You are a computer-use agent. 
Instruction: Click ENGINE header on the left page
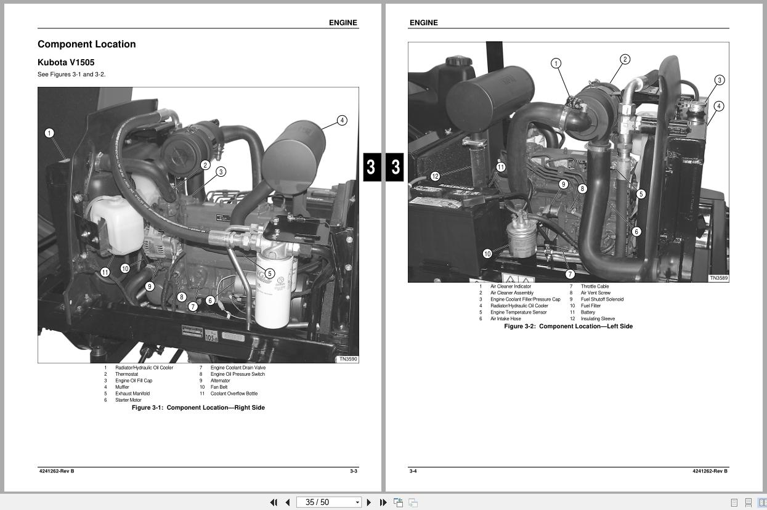[343, 23]
